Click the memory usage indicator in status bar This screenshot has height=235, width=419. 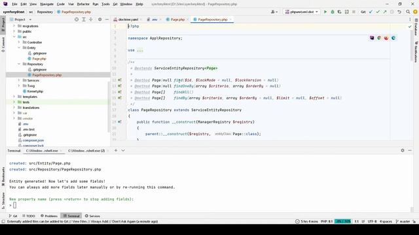point(343,221)
